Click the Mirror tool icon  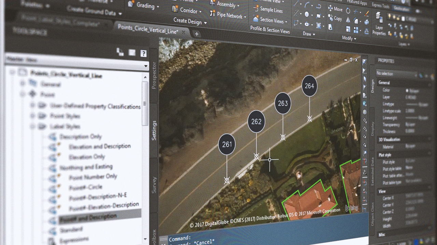coord(348,20)
